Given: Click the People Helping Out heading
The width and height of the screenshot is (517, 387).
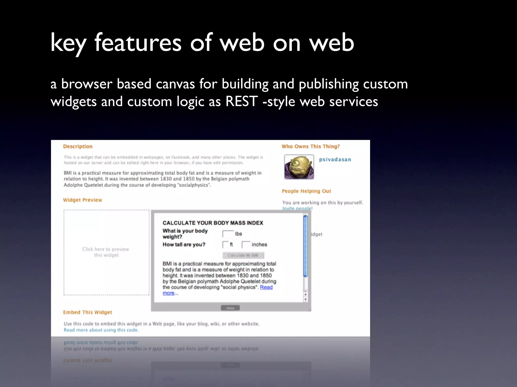Looking at the screenshot, I should [306, 191].
